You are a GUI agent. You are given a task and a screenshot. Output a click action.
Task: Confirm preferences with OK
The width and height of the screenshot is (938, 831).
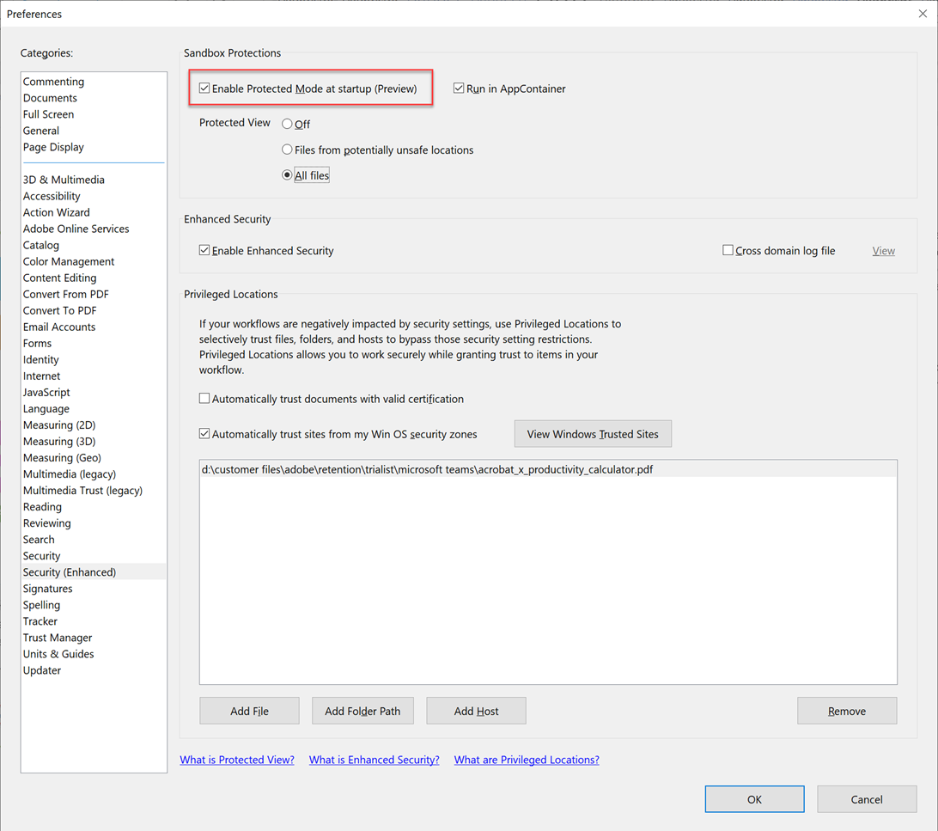point(754,799)
